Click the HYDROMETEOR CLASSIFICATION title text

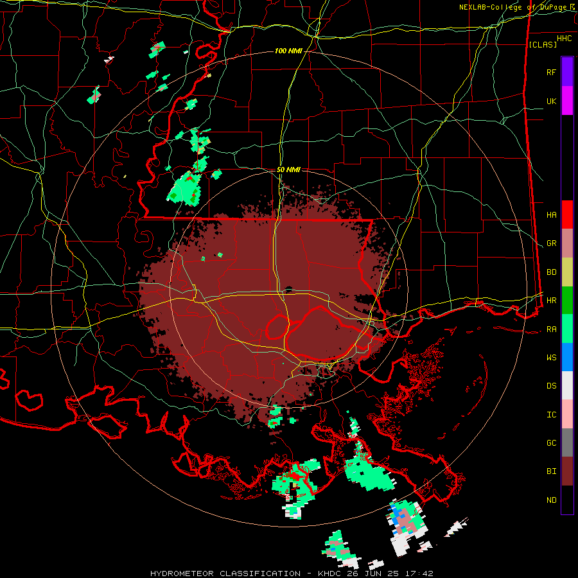point(225,574)
